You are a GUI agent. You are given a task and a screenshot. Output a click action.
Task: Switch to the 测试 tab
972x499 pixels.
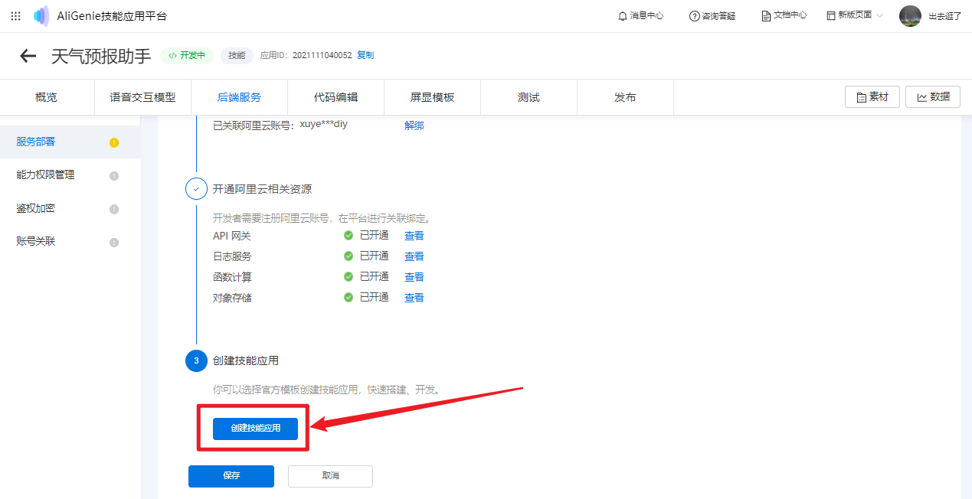tap(529, 97)
